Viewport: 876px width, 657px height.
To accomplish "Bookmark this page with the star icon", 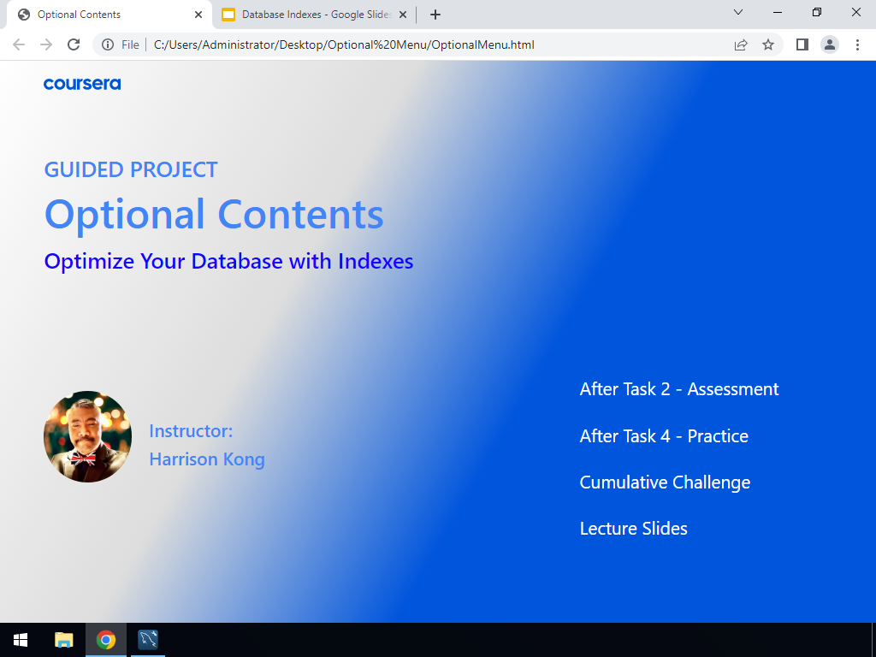I will coord(768,44).
